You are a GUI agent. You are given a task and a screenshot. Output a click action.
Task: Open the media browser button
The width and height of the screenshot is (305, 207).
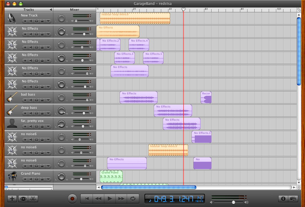pos(292,199)
